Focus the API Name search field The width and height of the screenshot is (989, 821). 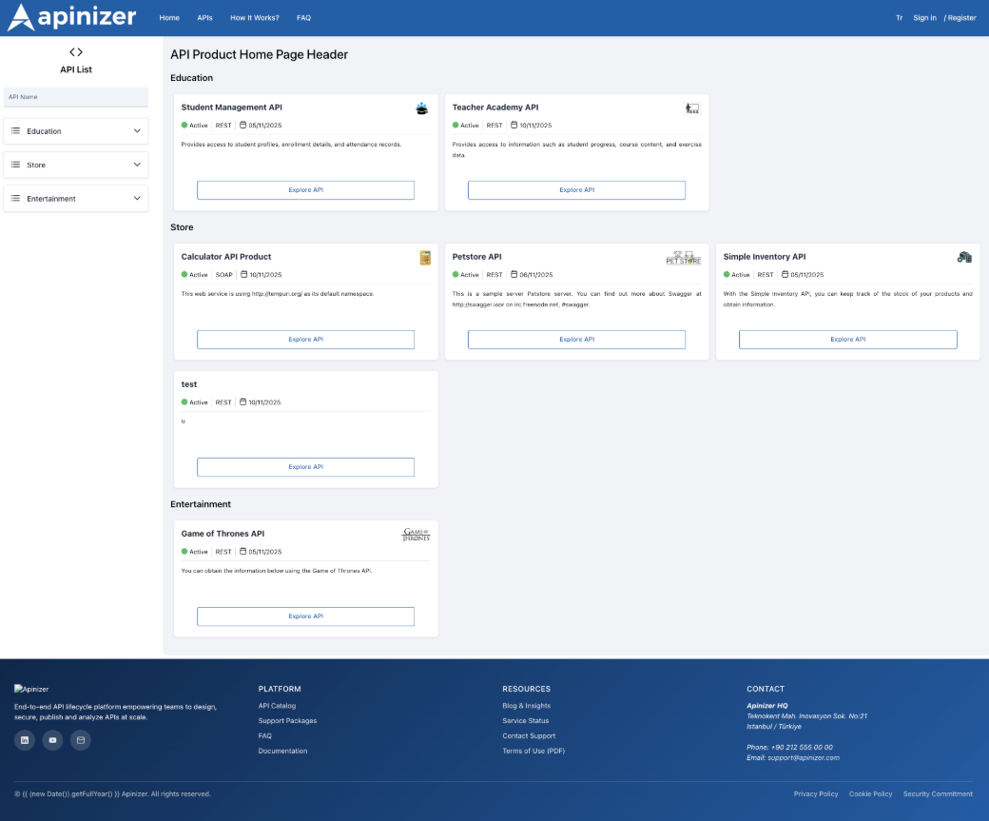tap(76, 97)
